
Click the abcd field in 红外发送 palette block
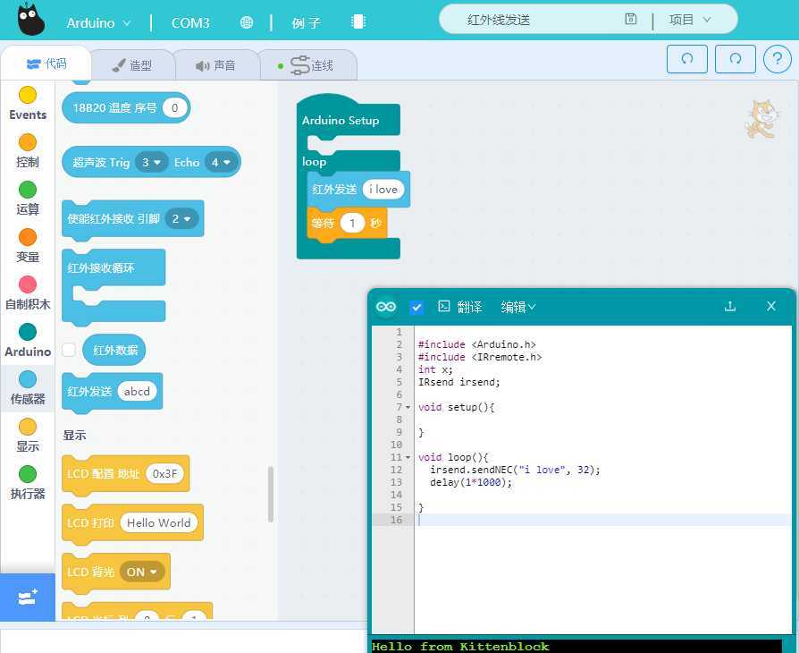[x=137, y=391]
